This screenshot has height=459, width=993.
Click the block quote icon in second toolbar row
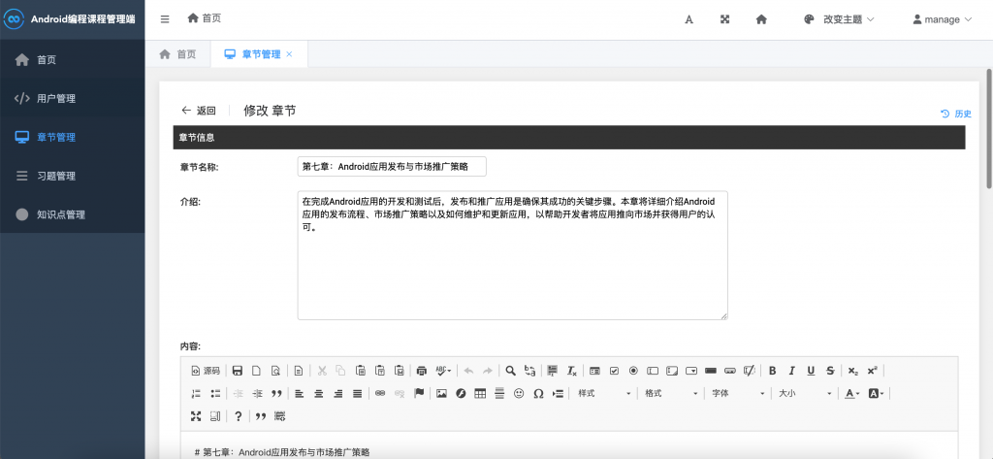click(x=276, y=394)
